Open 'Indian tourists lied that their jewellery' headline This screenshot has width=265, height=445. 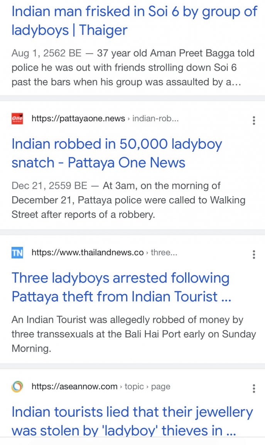(x=132, y=421)
